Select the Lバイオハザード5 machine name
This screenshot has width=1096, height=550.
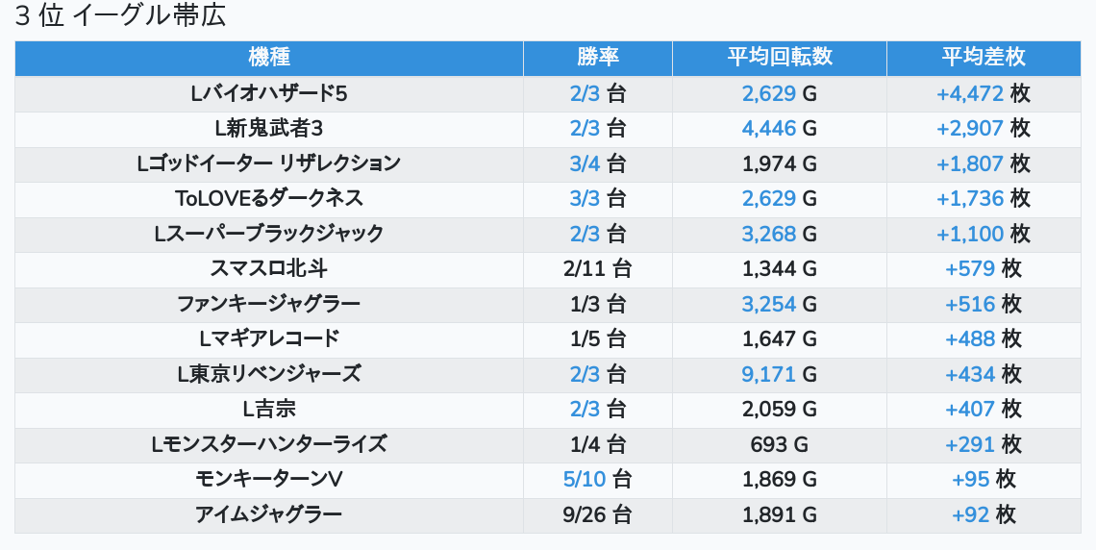click(269, 93)
